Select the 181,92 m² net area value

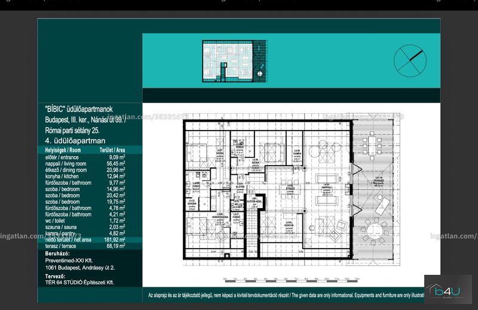tap(115, 240)
